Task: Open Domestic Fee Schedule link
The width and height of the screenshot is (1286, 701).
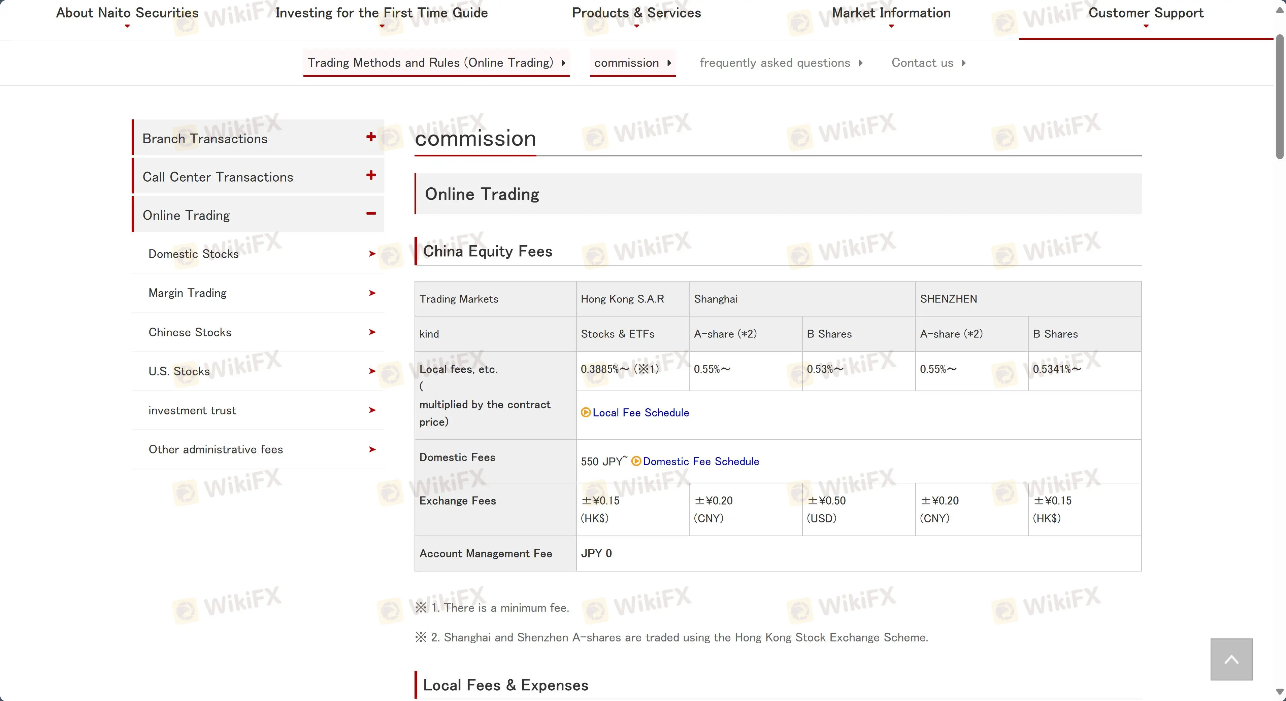Action: tap(701, 462)
